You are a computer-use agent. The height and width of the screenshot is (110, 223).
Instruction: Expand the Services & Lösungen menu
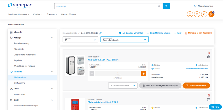coord(19,14)
